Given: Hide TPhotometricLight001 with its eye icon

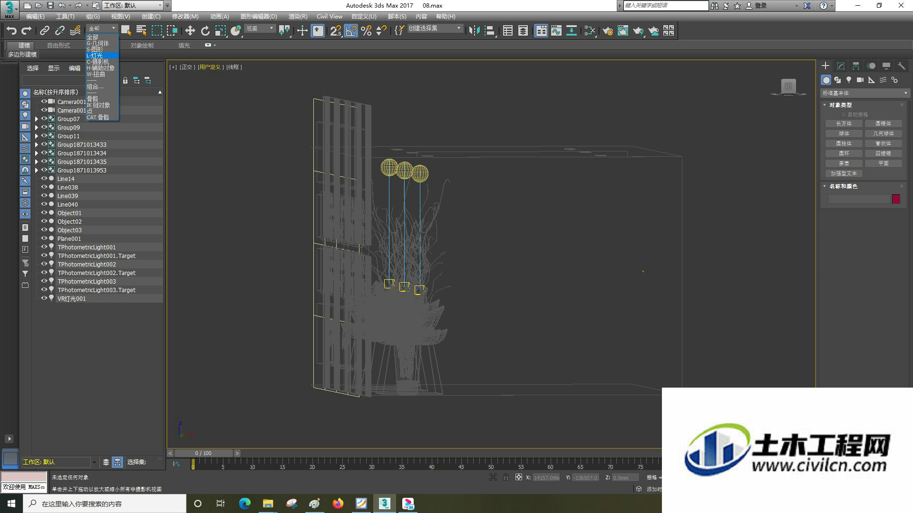Looking at the screenshot, I should coord(44,247).
